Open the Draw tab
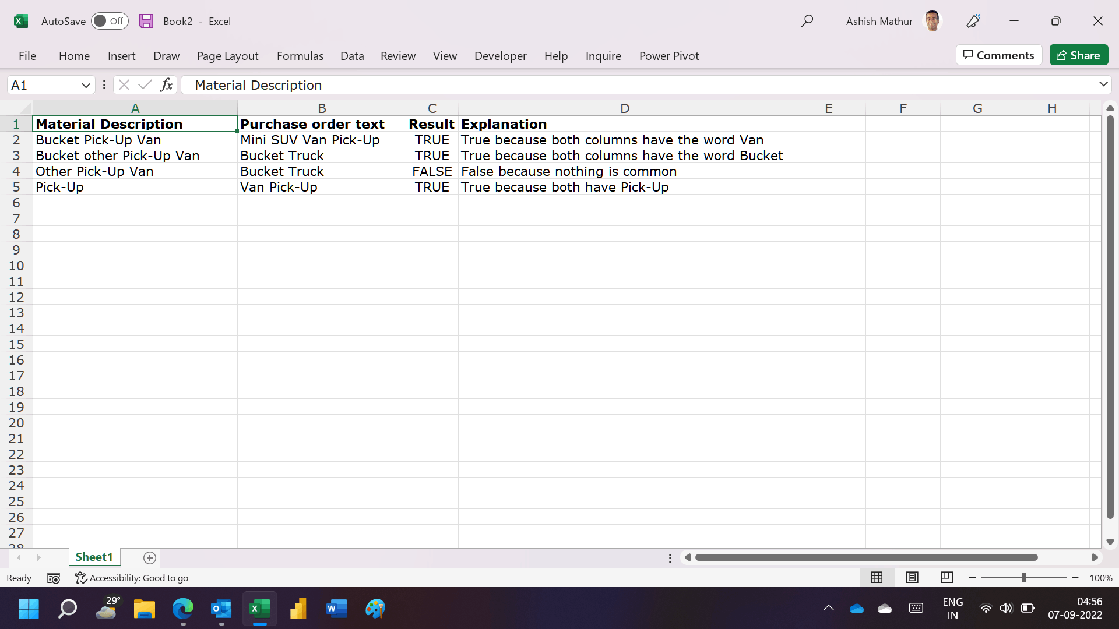The image size is (1119, 629). click(x=166, y=56)
